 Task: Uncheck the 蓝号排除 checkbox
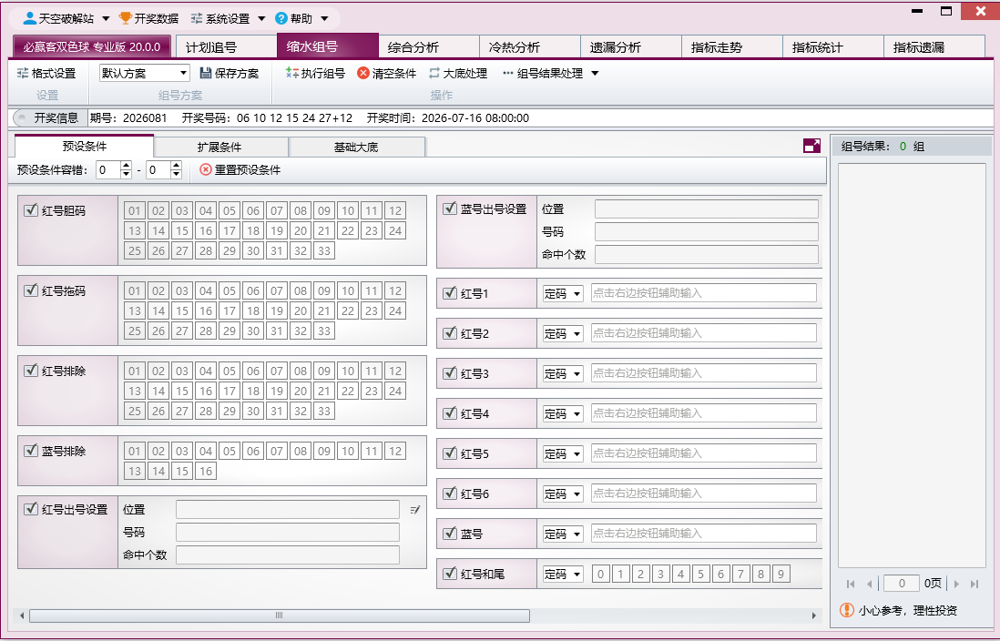tap(30, 451)
